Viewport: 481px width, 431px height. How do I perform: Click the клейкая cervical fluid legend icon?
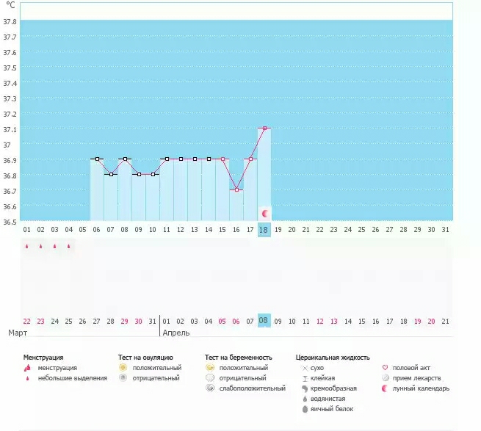pos(305,378)
